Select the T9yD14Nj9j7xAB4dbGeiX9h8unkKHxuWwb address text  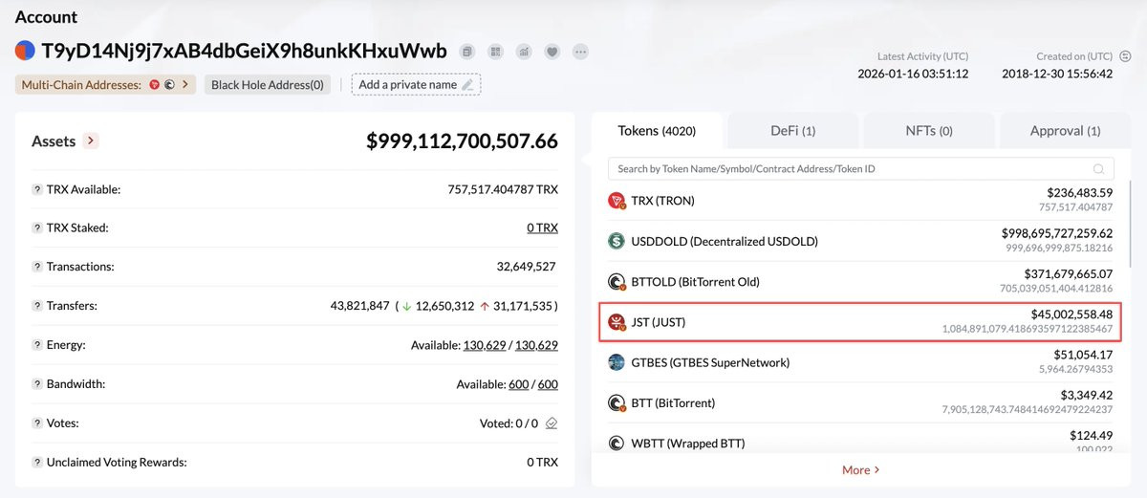[245, 51]
